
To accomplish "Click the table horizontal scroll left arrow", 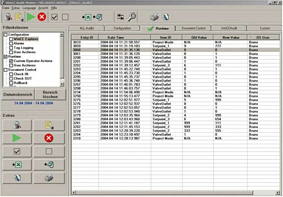I will (74, 193).
